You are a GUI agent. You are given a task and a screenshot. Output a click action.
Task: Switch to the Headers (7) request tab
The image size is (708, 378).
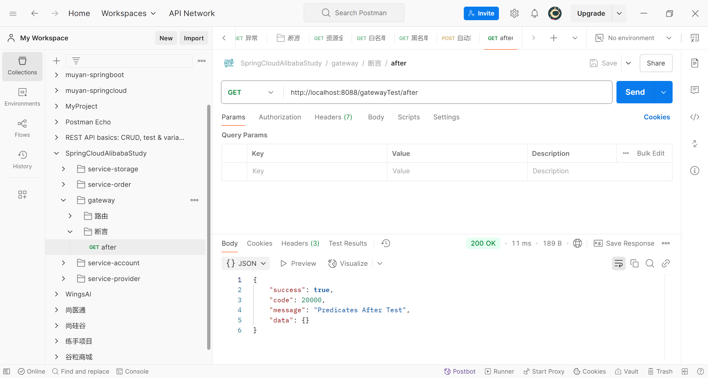click(333, 117)
